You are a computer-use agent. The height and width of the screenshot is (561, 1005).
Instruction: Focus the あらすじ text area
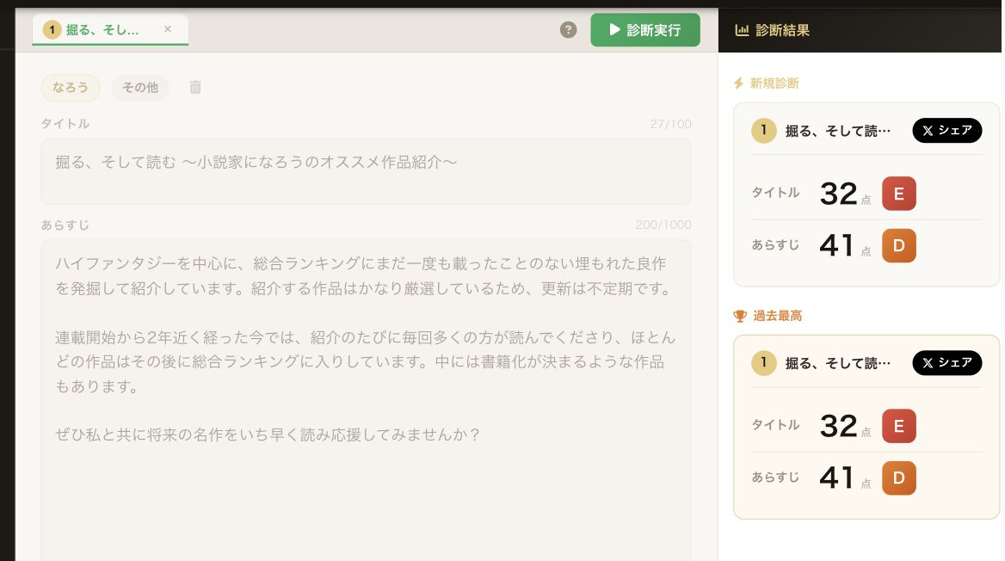click(x=366, y=401)
